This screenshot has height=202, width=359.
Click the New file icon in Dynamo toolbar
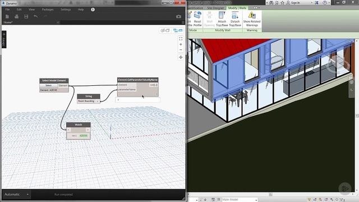(x=7, y=16)
